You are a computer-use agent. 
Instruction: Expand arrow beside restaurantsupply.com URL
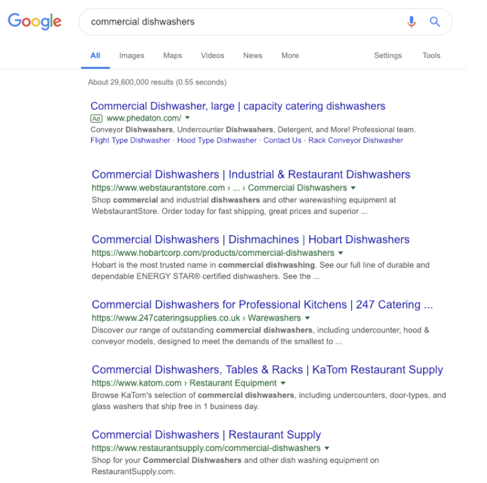click(327, 448)
